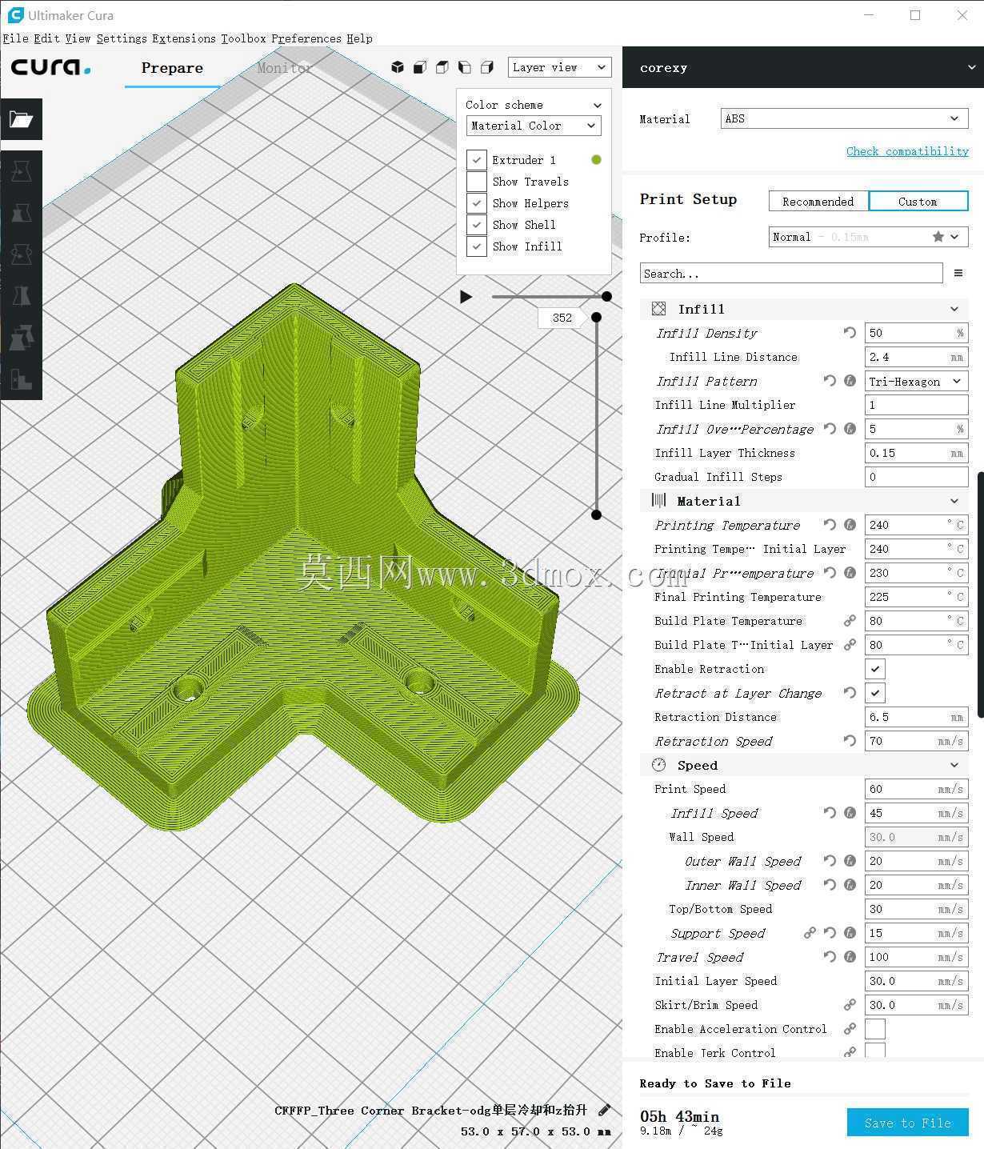Open the Tri-Hexagon infill pattern dropdown
Screen dimensions: 984x1149
click(917, 381)
